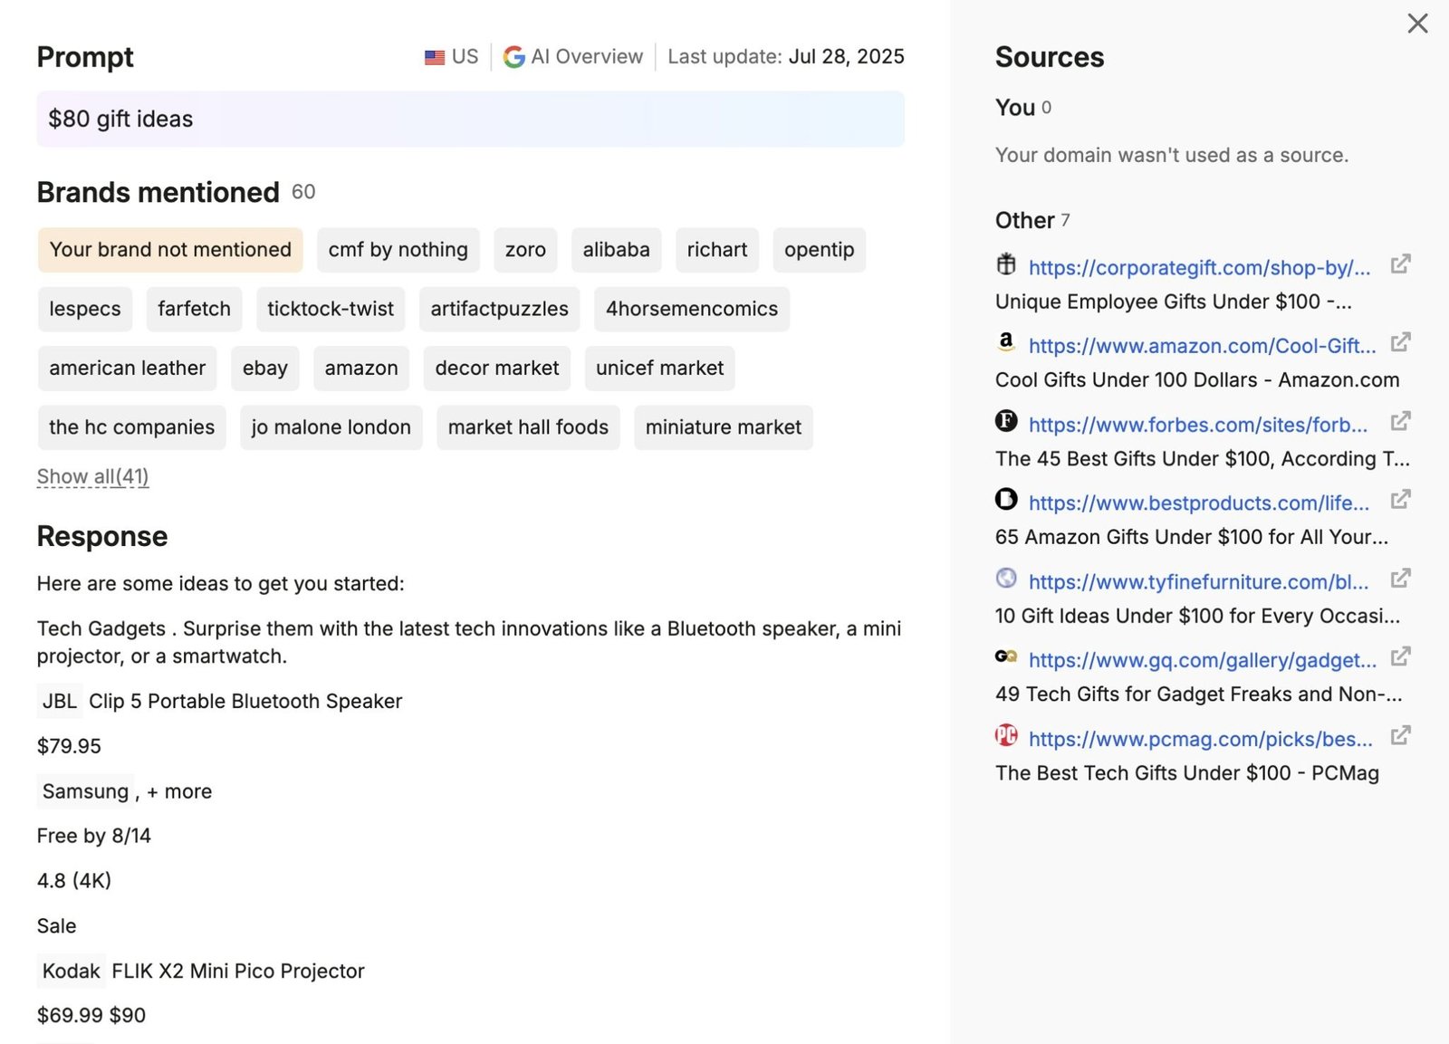Click '65 Amazon Gifts Under $100' title
The image size is (1449, 1044).
click(1192, 537)
